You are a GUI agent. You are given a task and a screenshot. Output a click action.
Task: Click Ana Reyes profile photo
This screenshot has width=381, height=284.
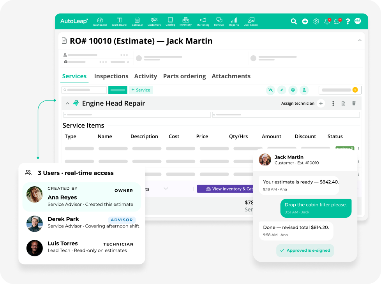(35, 194)
